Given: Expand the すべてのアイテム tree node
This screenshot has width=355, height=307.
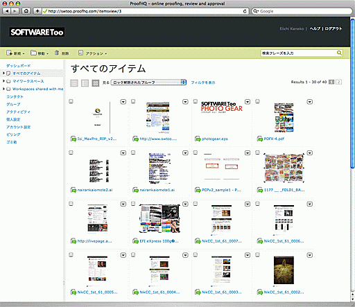Looking at the screenshot, I should tap(3, 73).
